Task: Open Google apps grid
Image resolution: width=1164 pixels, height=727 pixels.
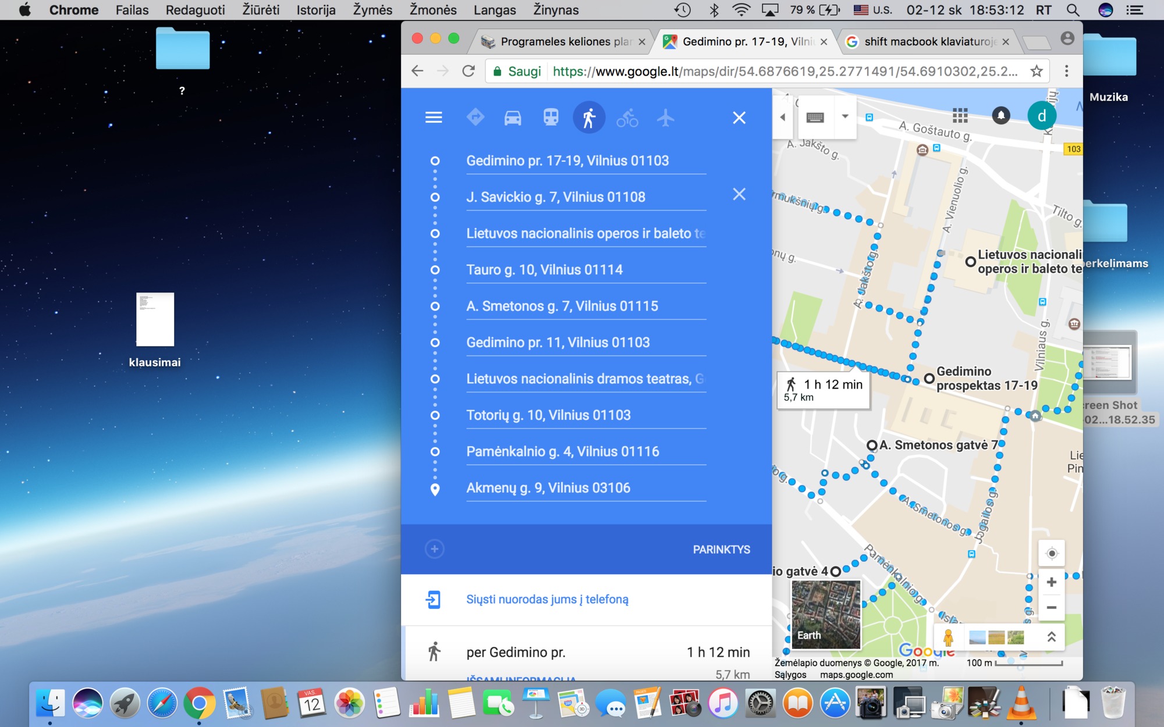Action: point(960,116)
